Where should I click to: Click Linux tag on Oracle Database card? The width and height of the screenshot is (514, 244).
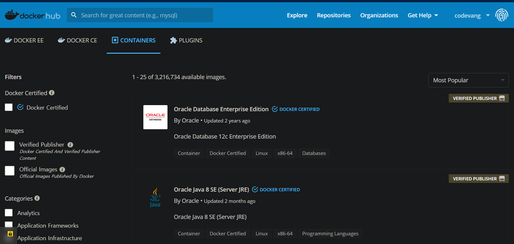click(x=262, y=153)
